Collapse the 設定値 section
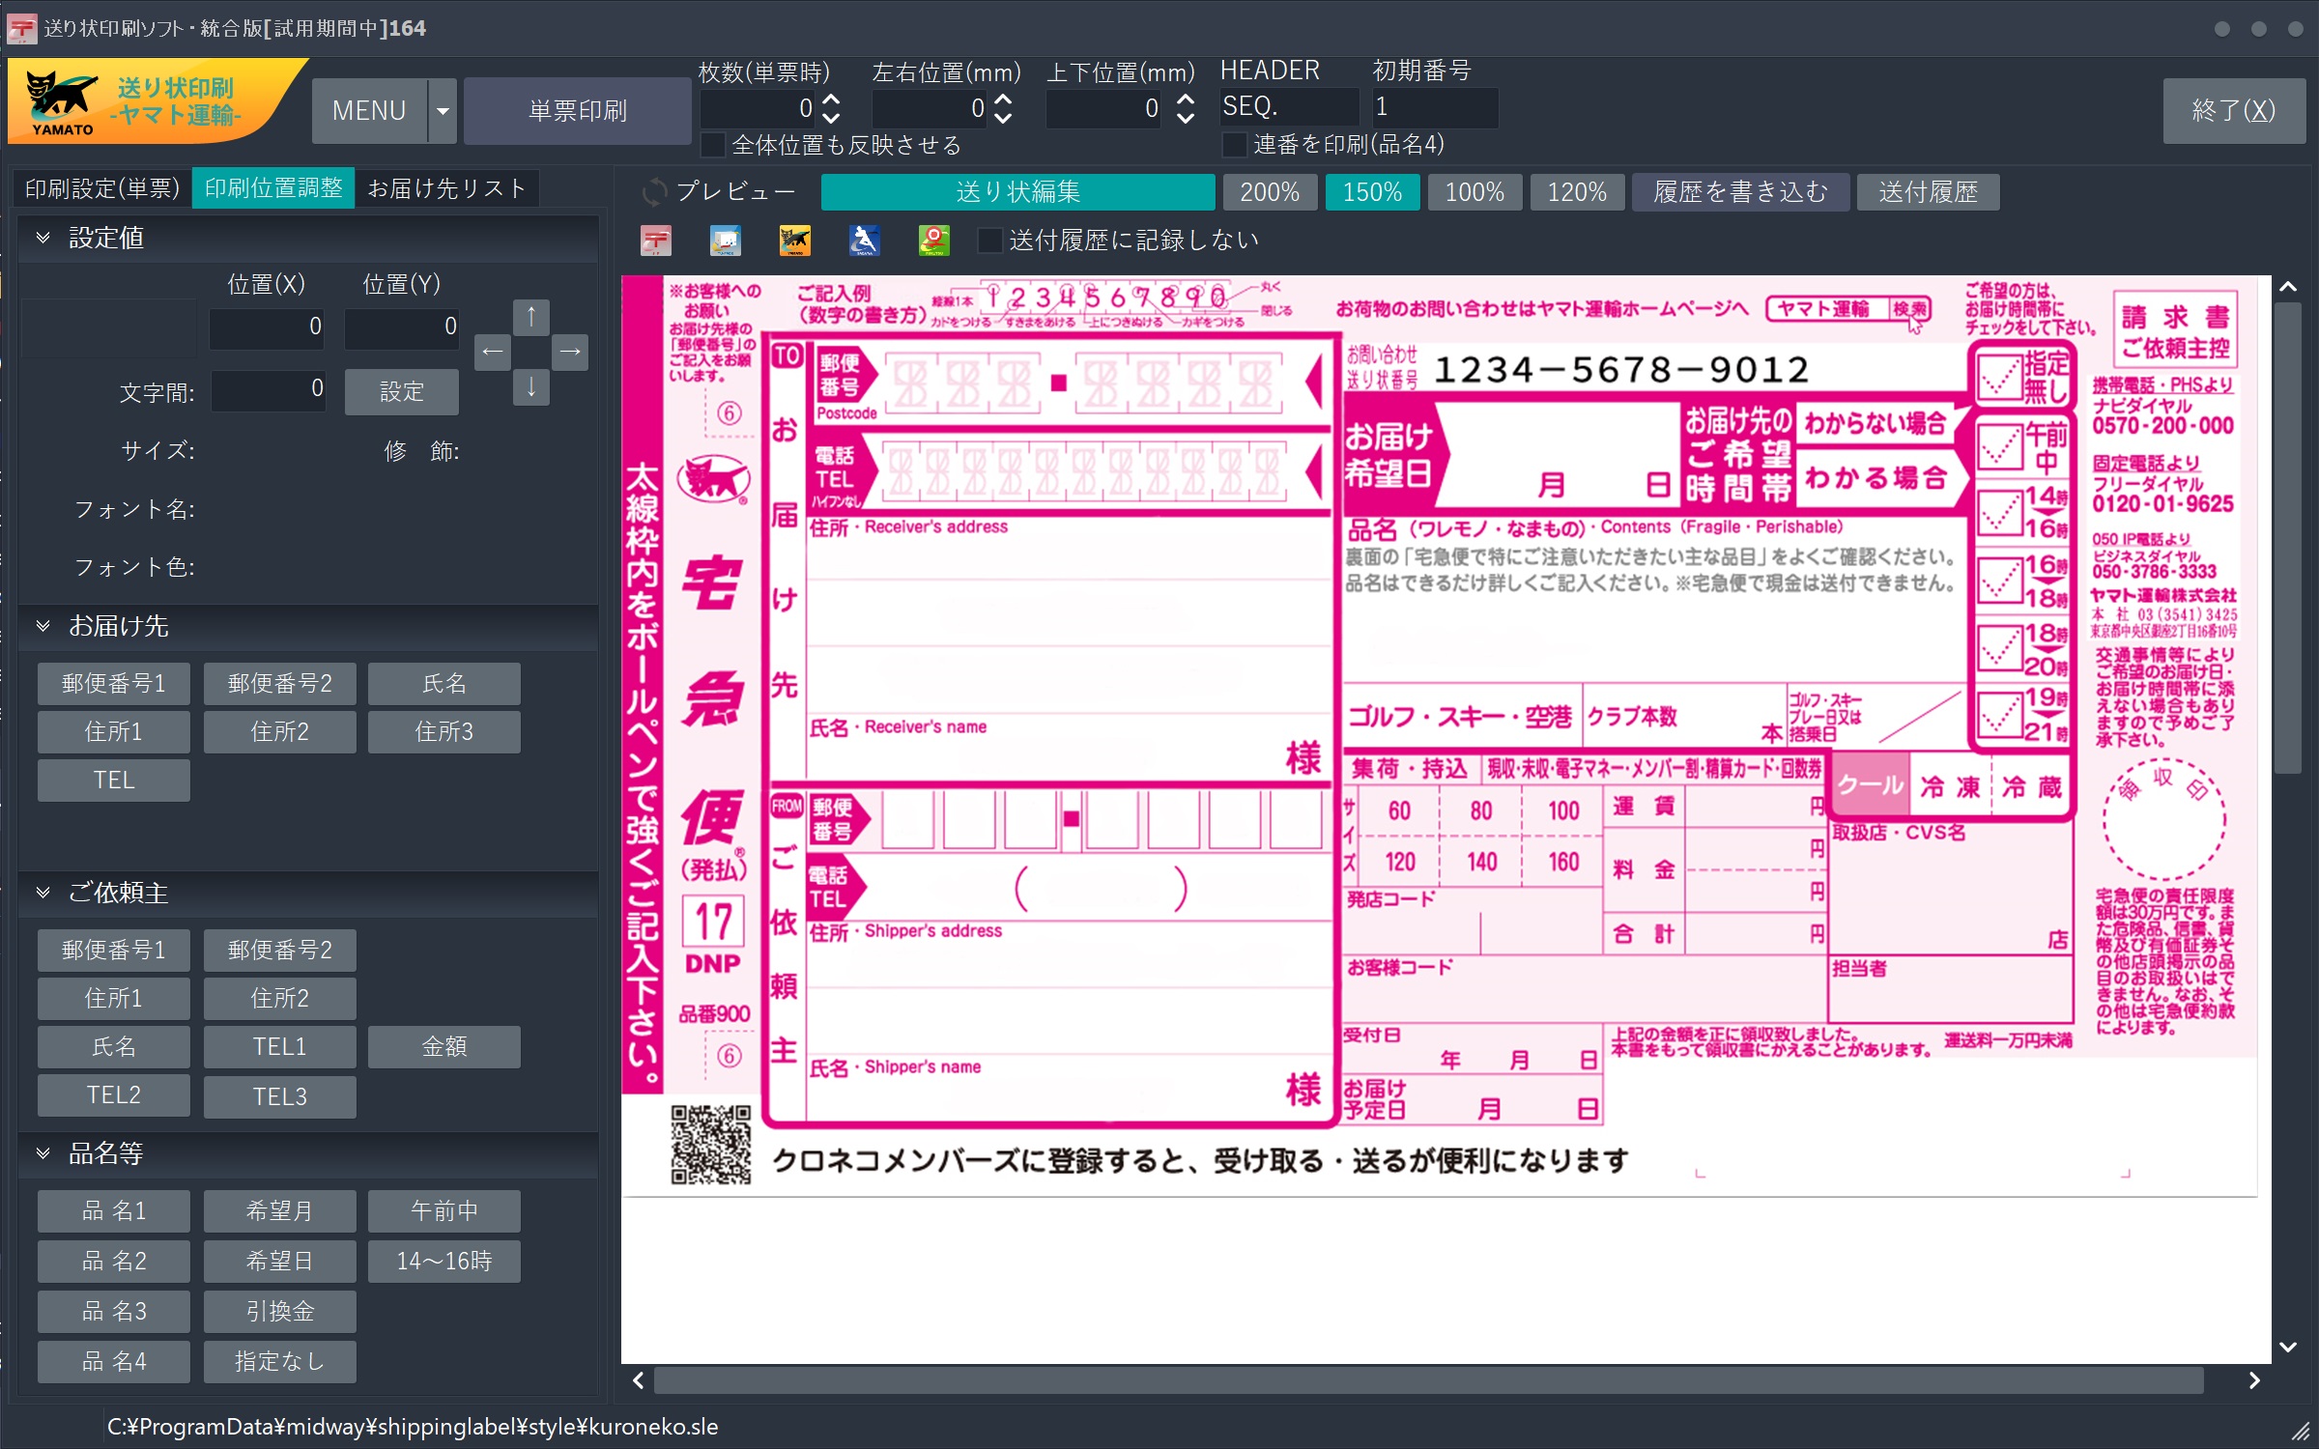 point(43,238)
